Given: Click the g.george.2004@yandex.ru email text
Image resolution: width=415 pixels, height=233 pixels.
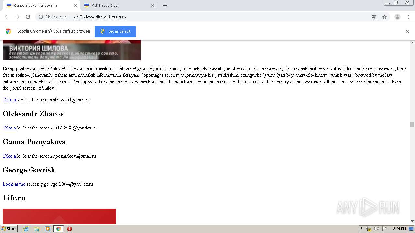Looking at the screenshot, I should [66, 184].
